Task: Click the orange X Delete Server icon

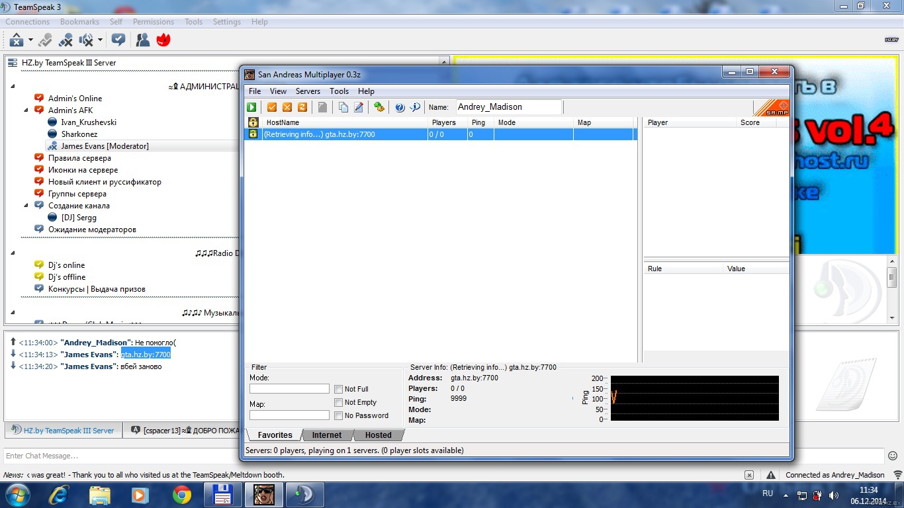Action: tap(287, 107)
